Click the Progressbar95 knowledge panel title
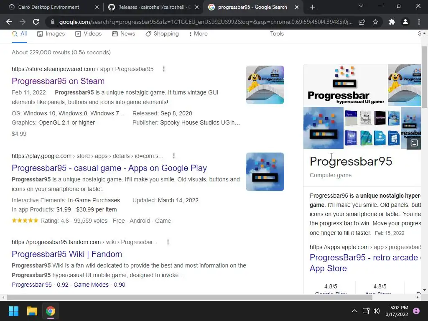The height and width of the screenshot is (321, 428). (x=351, y=161)
